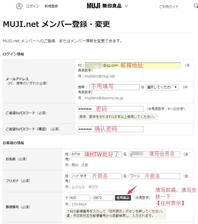Click the 住所表示 button
Image resolution: width=198 pixels, height=224 pixels.
click(x=123, y=198)
